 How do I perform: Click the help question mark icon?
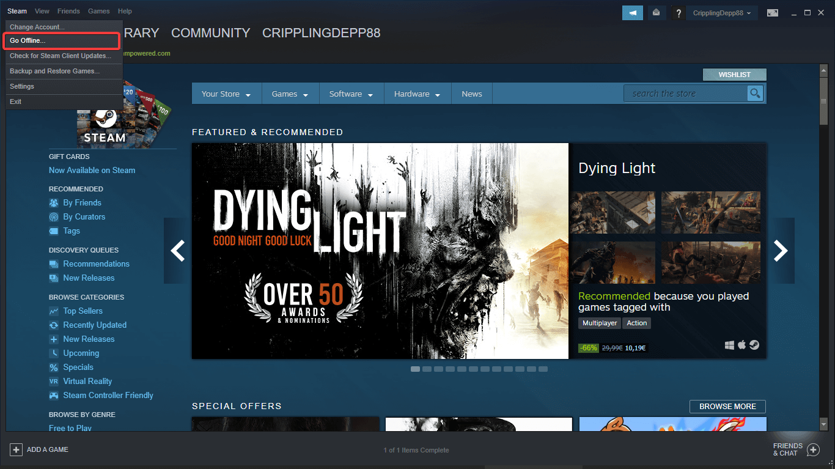pos(679,13)
